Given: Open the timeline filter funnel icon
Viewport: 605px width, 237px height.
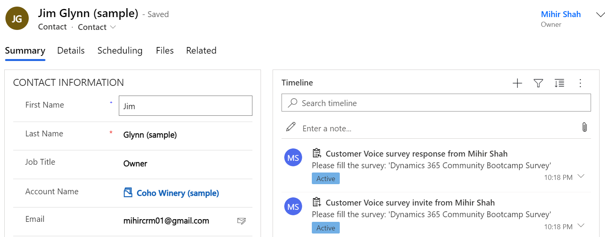Looking at the screenshot, I should 538,83.
